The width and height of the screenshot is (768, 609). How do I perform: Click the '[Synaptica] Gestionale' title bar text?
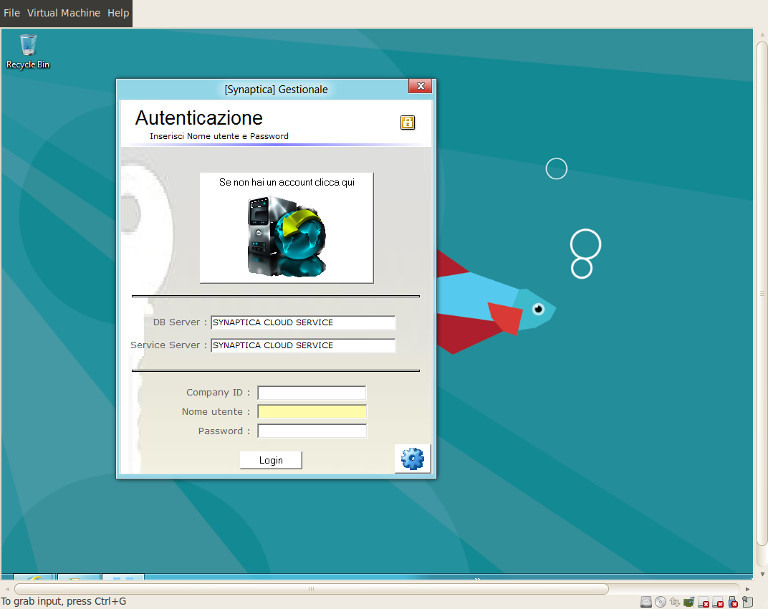pos(277,89)
